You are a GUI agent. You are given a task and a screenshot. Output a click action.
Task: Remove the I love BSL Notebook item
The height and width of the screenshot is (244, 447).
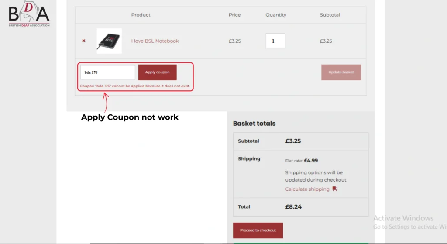coord(84,41)
